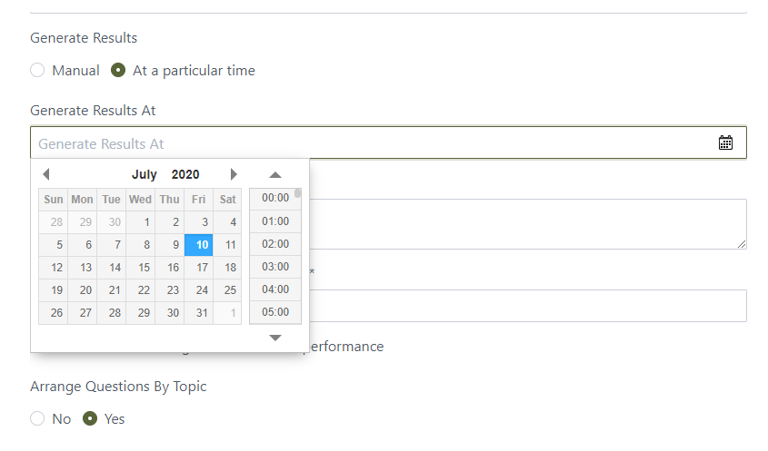
Task: Click the calendar icon in date field
Action: coord(725,142)
